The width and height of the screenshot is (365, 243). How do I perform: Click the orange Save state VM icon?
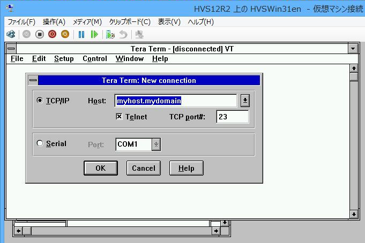(65, 34)
